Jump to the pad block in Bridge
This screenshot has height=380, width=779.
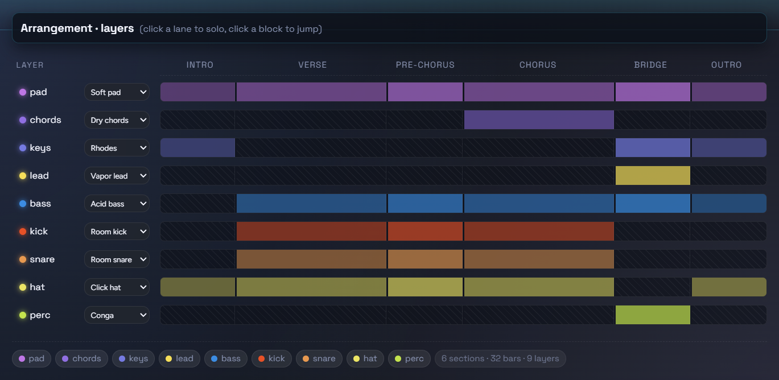(x=653, y=92)
